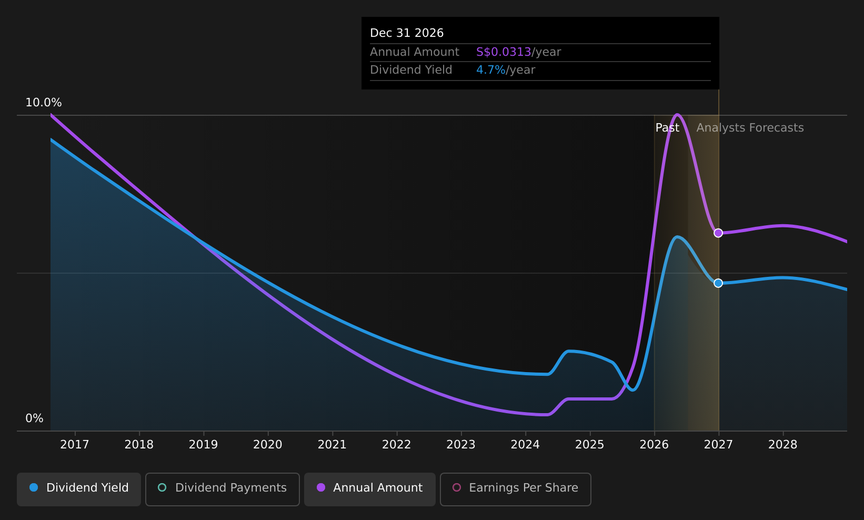Click the 'Past' region label

tap(667, 128)
